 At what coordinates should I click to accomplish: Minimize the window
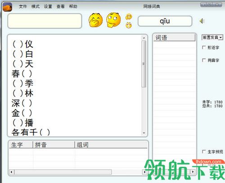(203, 5)
